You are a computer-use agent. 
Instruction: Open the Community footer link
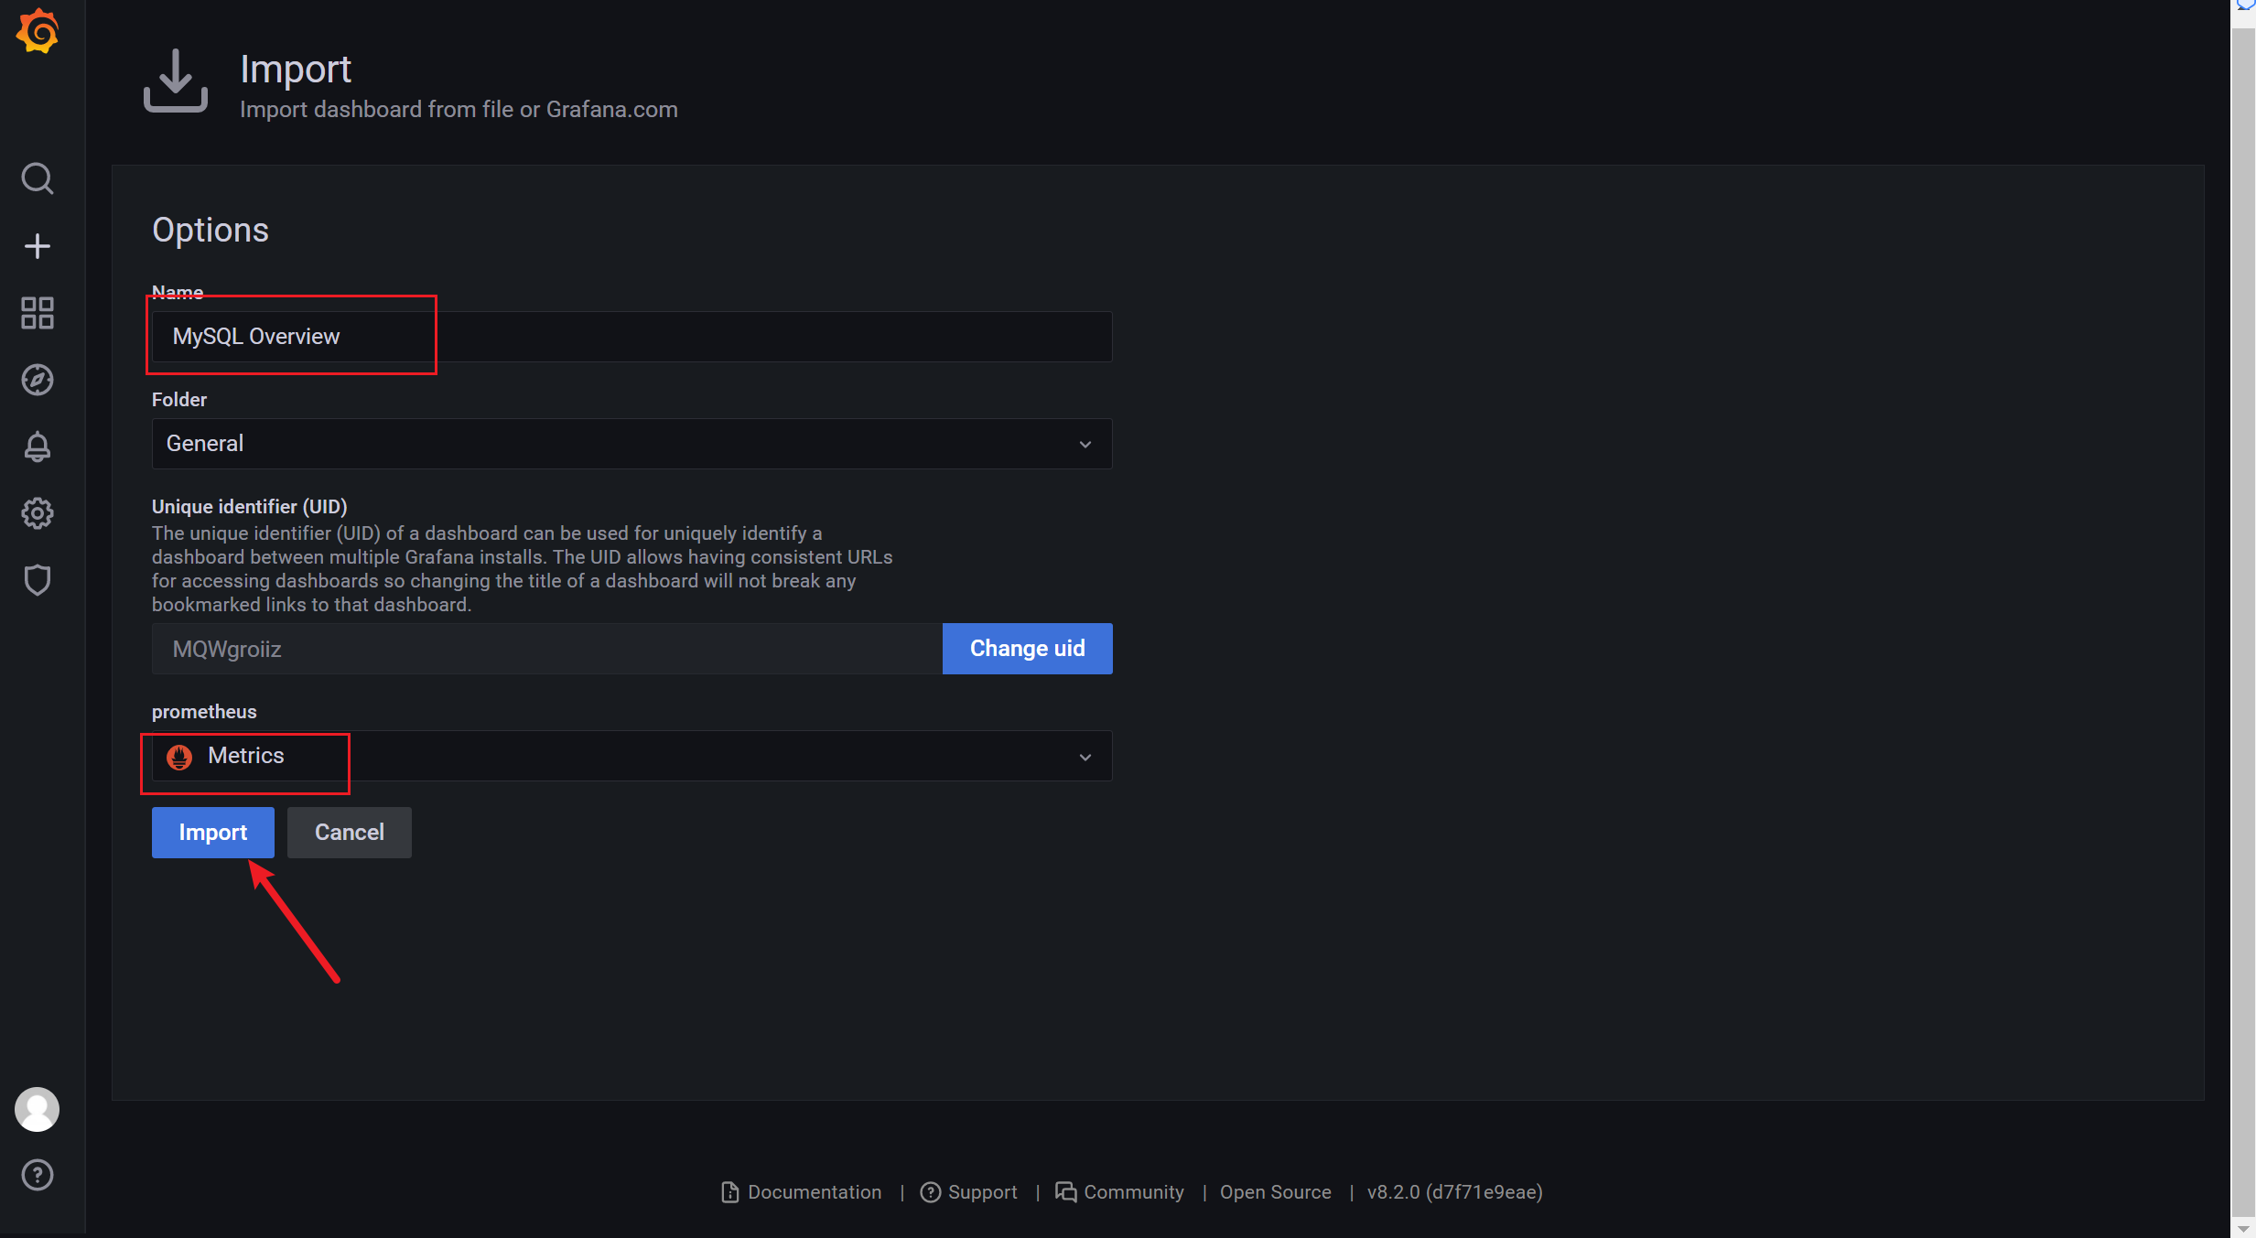pos(1120,1192)
